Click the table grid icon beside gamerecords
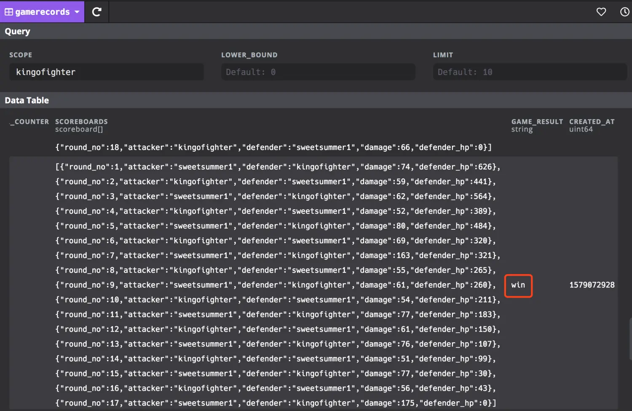This screenshot has height=411, width=632. 9,12
